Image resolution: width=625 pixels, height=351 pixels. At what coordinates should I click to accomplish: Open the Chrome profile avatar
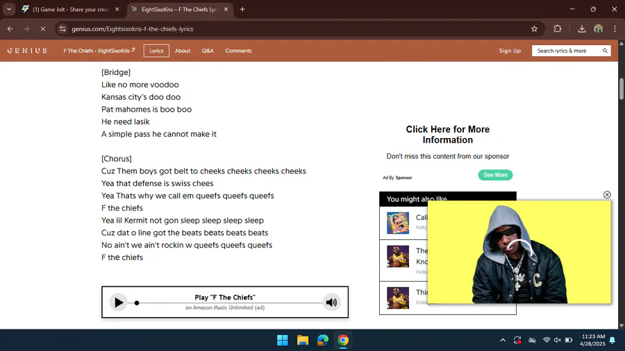click(599, 28)
